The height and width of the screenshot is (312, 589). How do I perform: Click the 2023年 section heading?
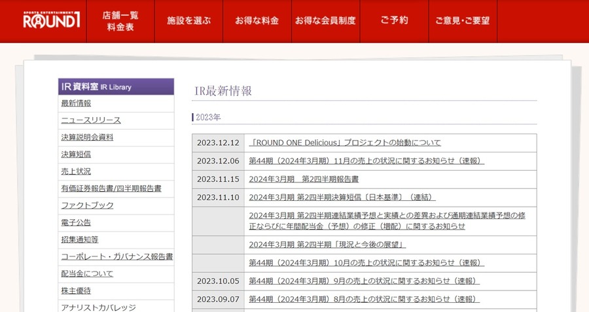click(208, 117)
